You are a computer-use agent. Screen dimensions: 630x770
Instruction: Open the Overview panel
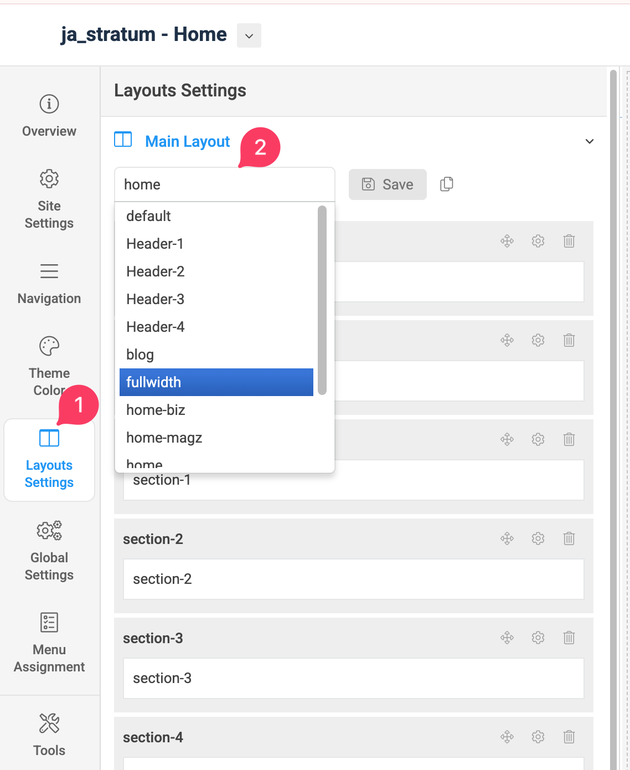pyautogui.click(x=49, y=116)
